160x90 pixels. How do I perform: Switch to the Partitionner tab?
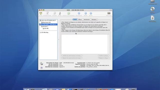(x=87, y=19)
